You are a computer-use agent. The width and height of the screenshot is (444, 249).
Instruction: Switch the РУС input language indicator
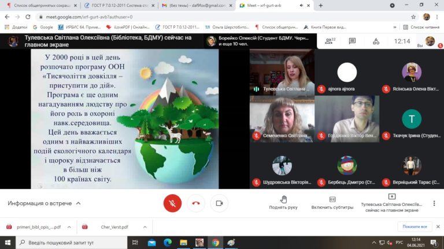point(399,243)
